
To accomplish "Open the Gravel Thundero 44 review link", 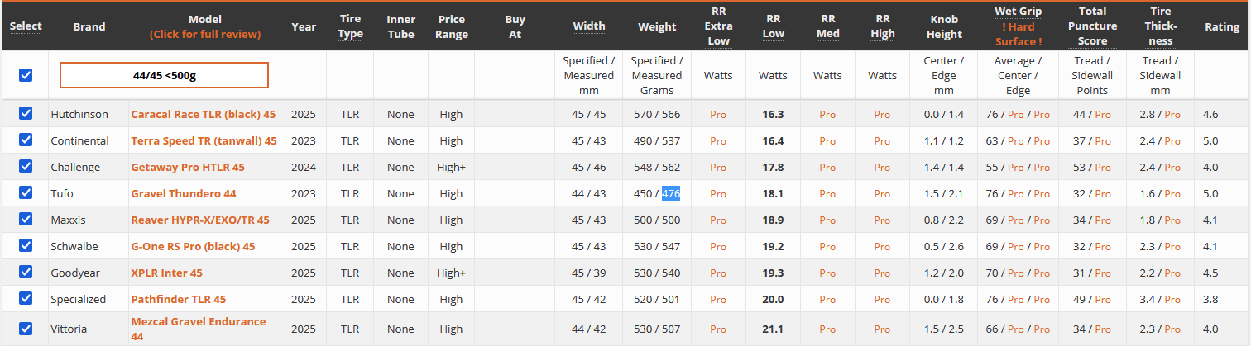I will [183, 193].
